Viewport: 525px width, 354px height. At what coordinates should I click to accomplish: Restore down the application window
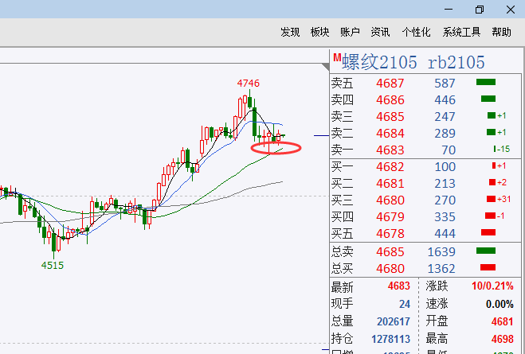pyautogui.click(x=479, y=9)
